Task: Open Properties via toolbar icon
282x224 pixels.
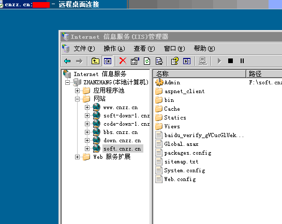Action: [x=135, y=61]
